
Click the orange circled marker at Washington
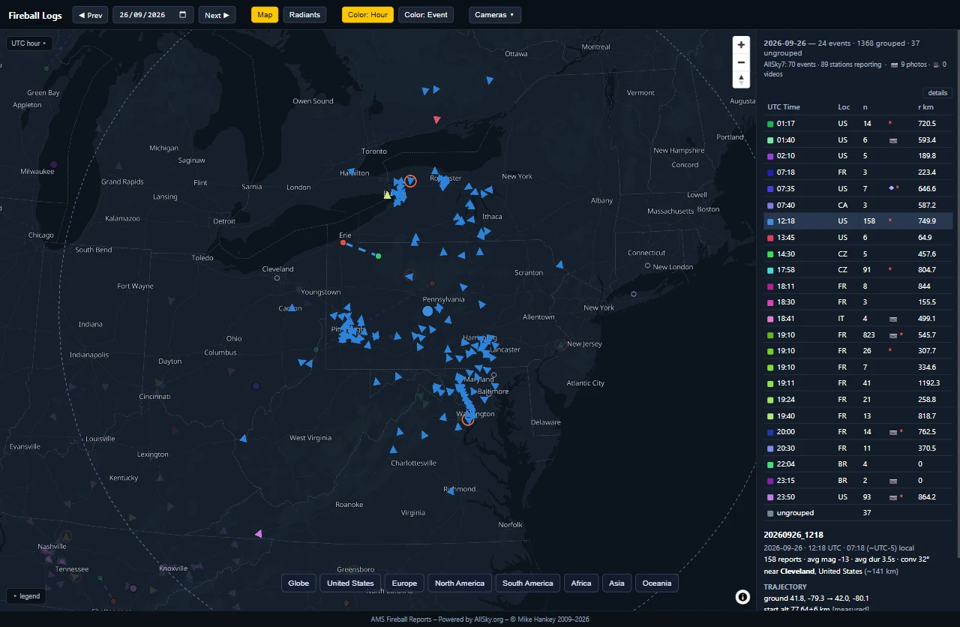point(468,420)
